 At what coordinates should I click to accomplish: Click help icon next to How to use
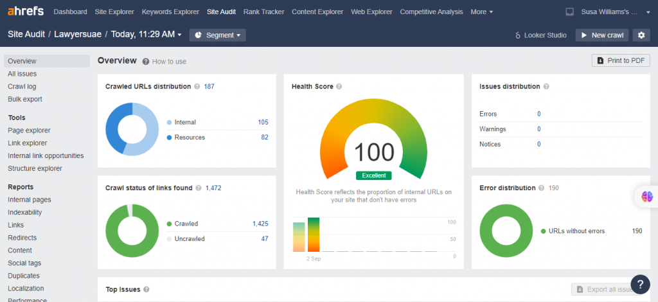[146, 61]
